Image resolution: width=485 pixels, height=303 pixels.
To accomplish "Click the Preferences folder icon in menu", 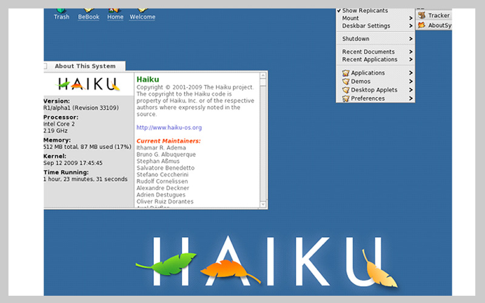I will [346, 98].
